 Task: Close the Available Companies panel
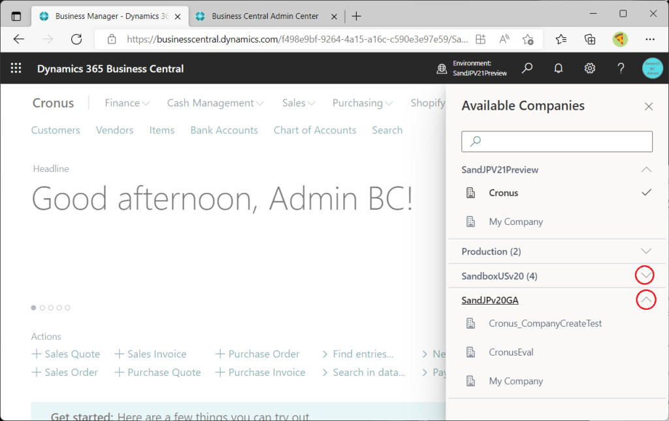point(649,107)
